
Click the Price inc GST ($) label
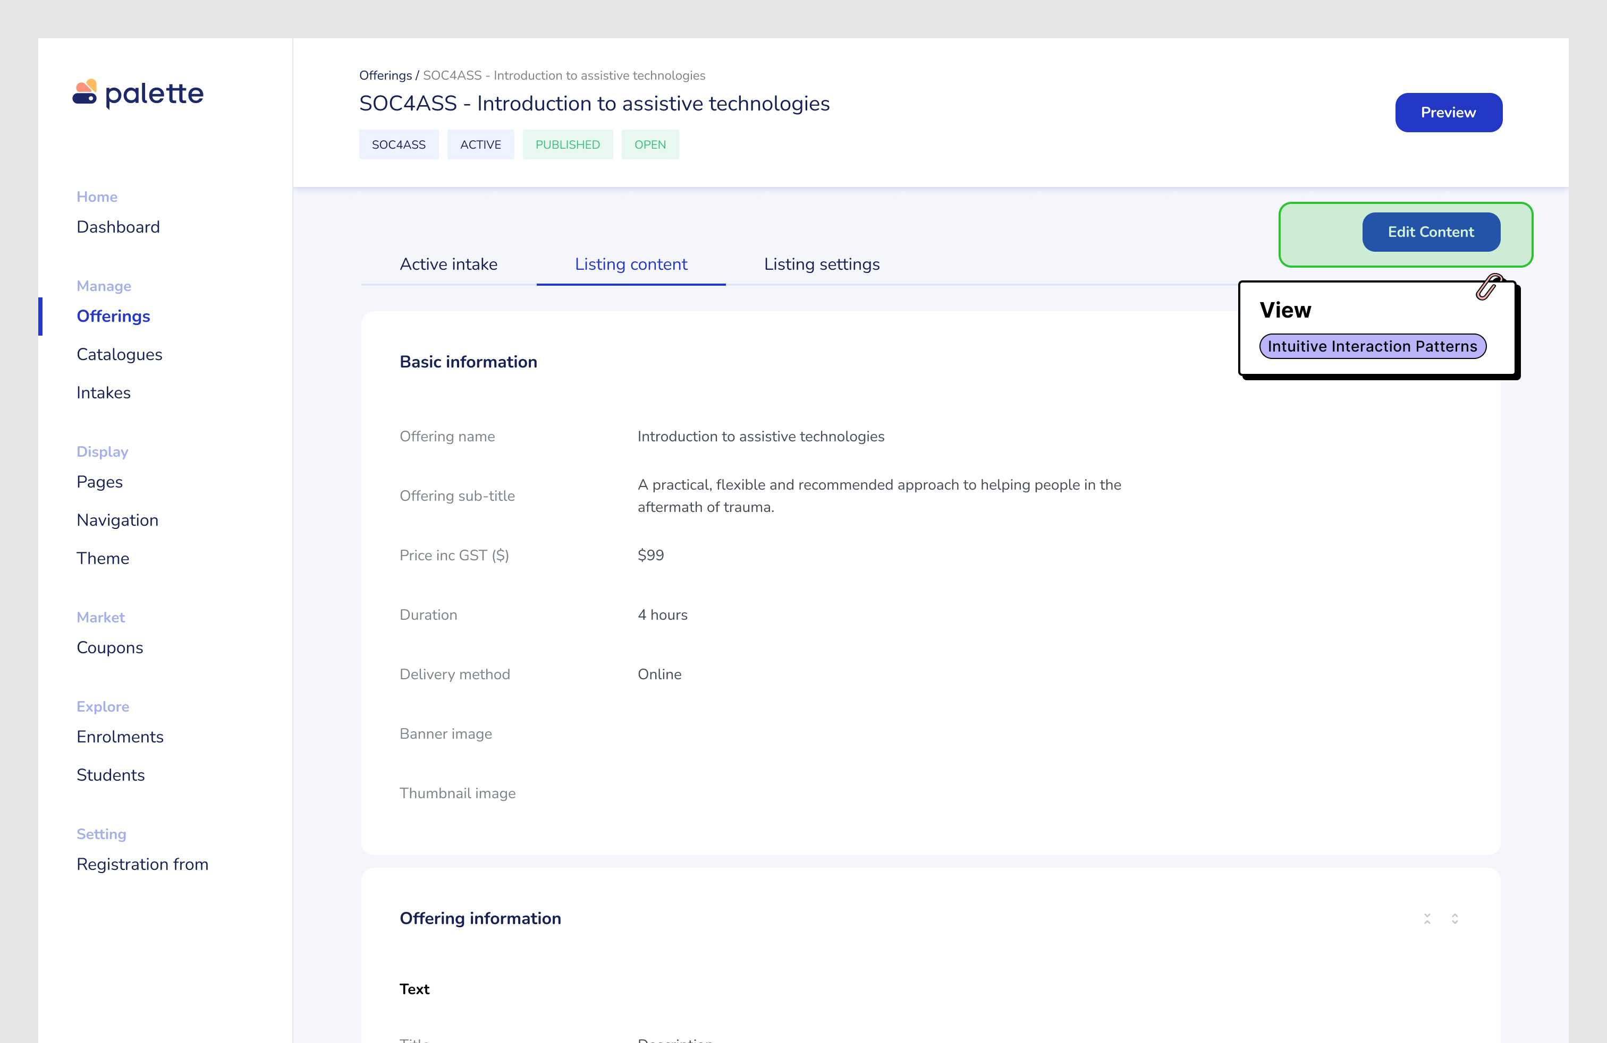coord(454,554)
